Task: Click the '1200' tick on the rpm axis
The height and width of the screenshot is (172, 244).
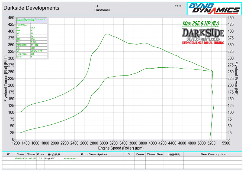Action: point(16,143)
